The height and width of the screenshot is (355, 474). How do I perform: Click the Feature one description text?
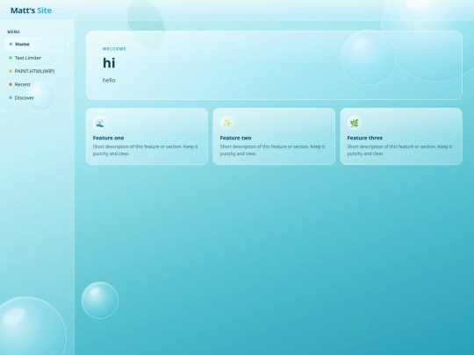(146, 150)
